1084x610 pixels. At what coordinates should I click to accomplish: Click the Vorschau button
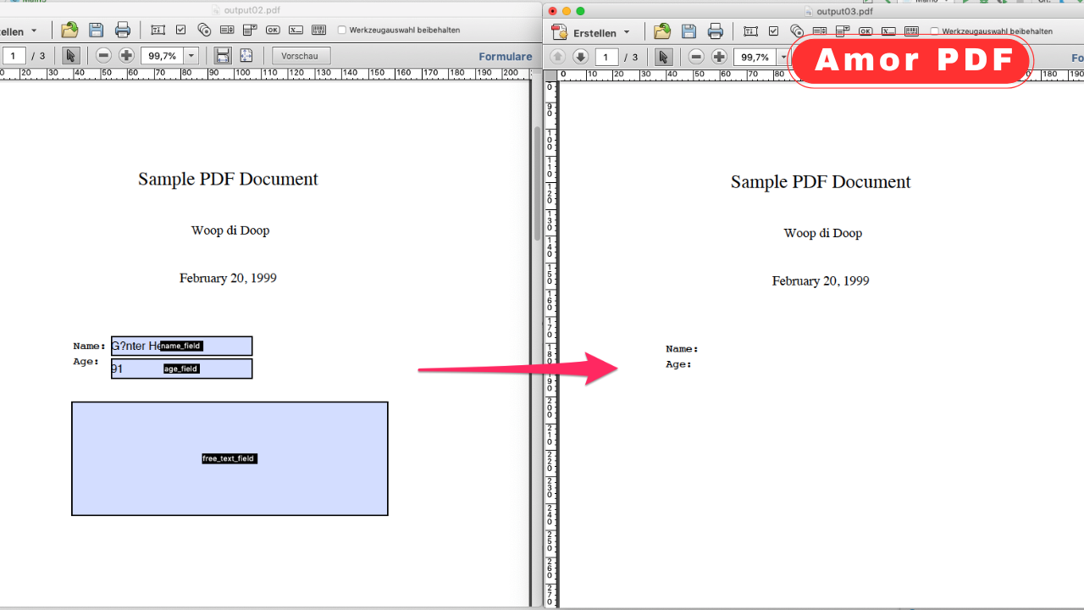(x=300, y=55)
